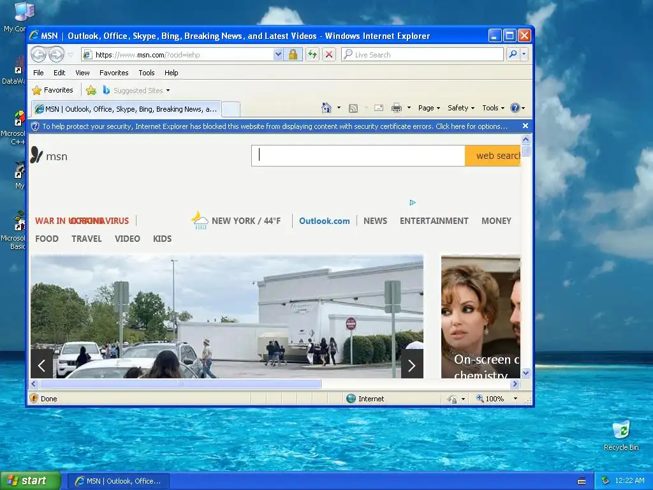The width and height of the screenshot is (653, 490).
Task: Click the Live Search magnifier button
Action: coord(513,55)
